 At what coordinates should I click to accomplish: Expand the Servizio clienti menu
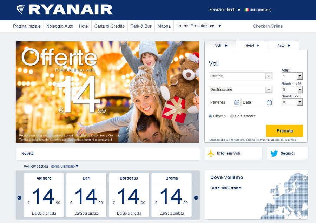(224, 10)
